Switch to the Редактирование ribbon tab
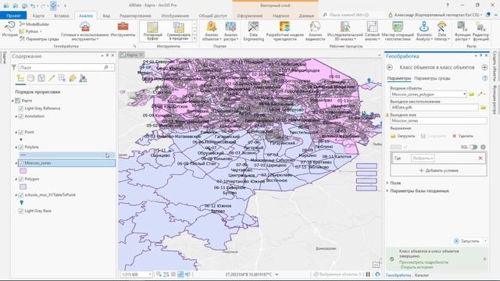 pyautogui.click(x=135, y=16)
